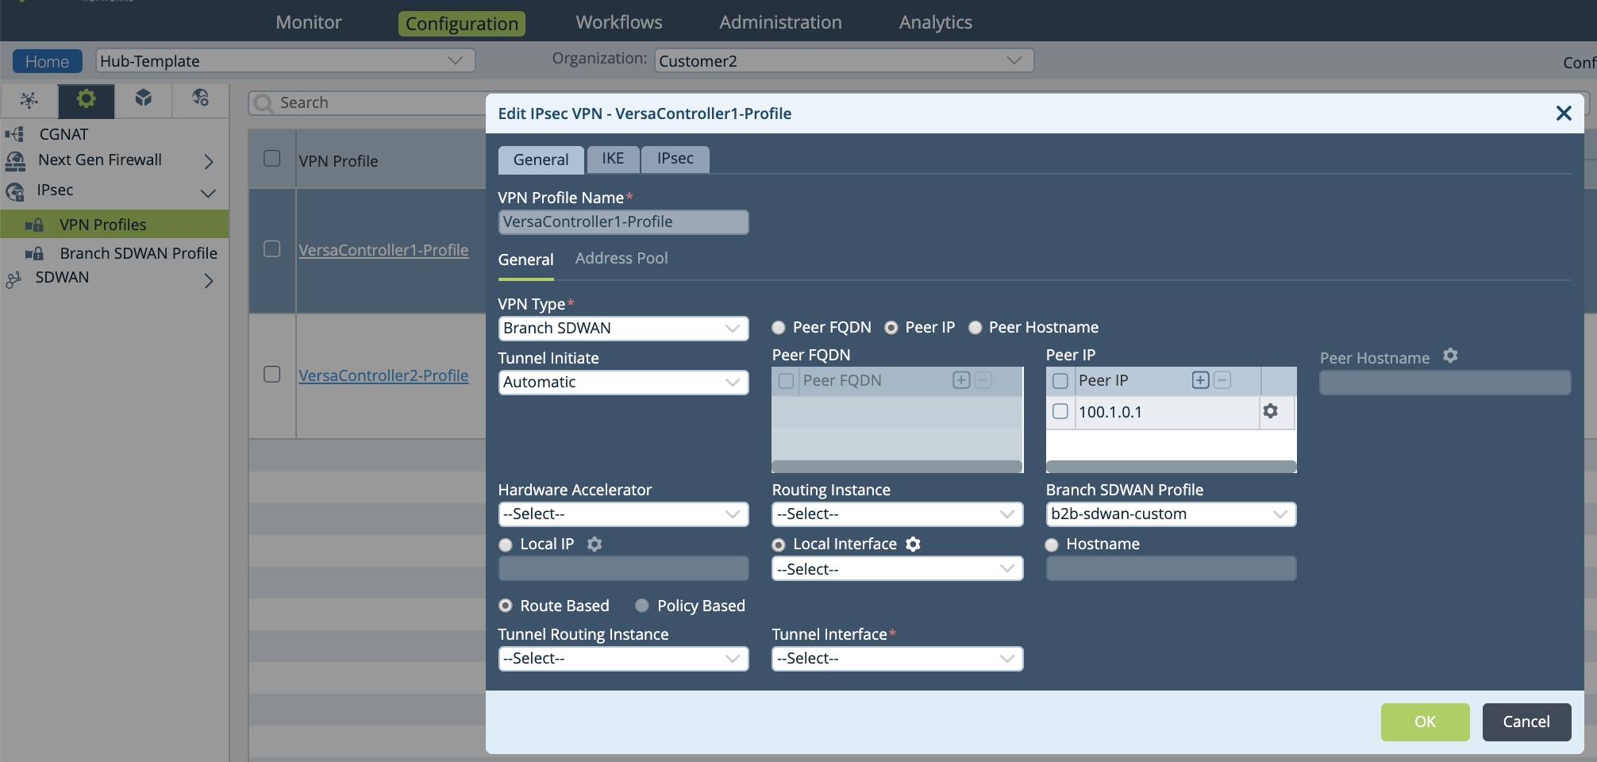
Task: Select the Local IP radio button
Action: point(506,545)
